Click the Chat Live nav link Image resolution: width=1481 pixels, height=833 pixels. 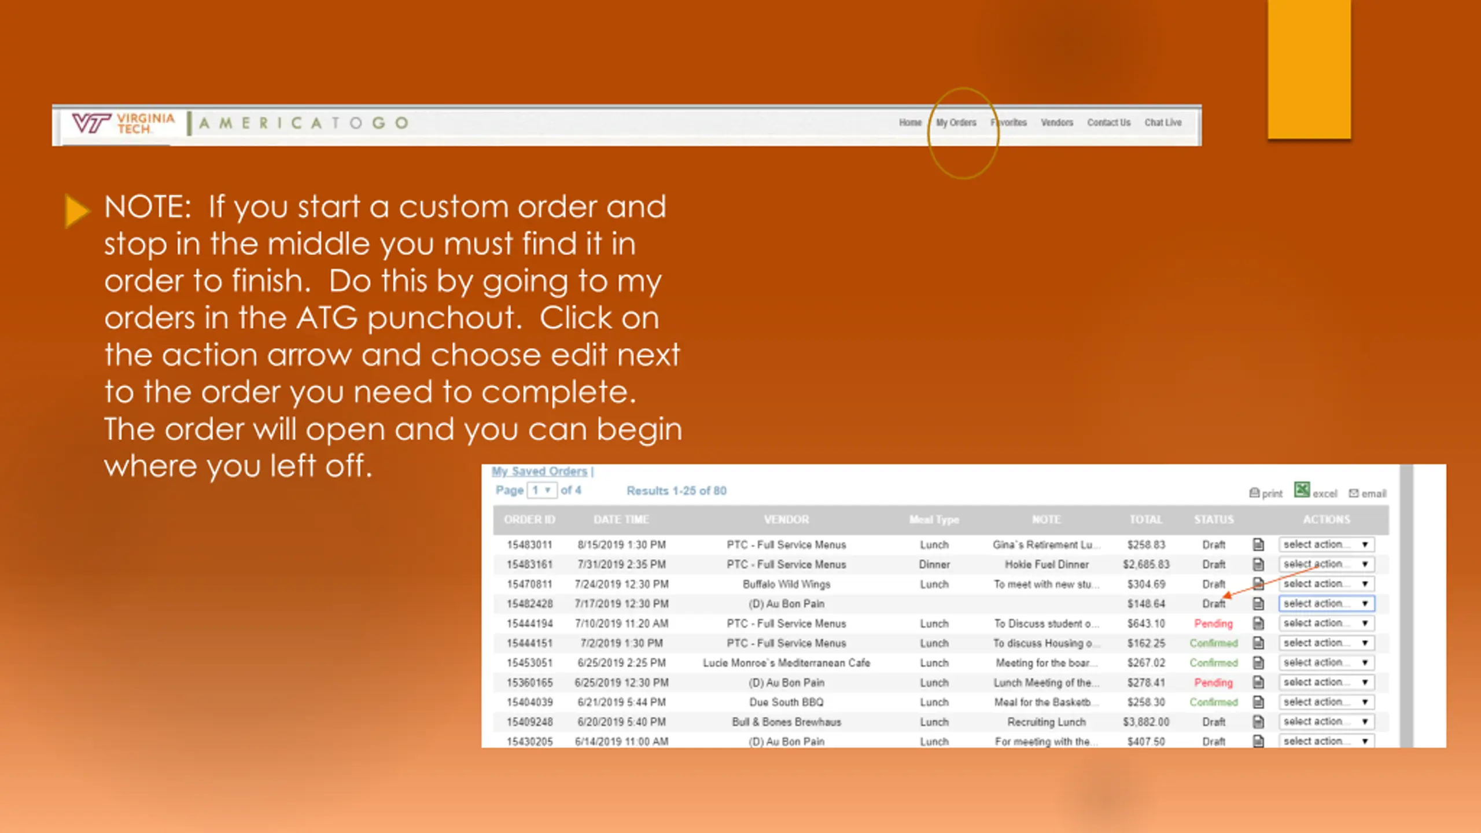coord(1162,123)
